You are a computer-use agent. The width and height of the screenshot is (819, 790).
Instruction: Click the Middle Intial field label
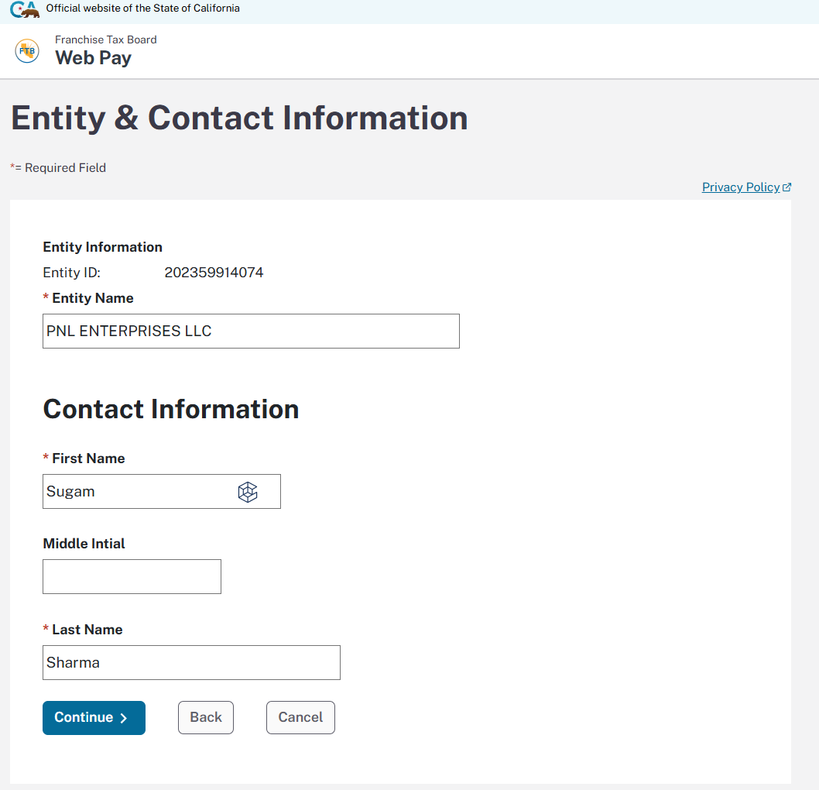tap(84, 544)
